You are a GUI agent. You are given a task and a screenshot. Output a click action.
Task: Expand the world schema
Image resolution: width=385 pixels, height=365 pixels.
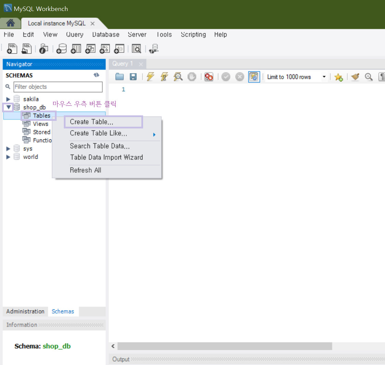click(8, 157)
